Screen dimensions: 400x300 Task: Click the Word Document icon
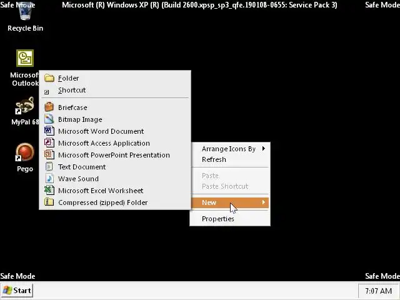coord(49,131)
